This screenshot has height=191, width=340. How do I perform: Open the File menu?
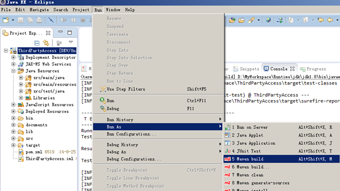click(x=6, y=10)
